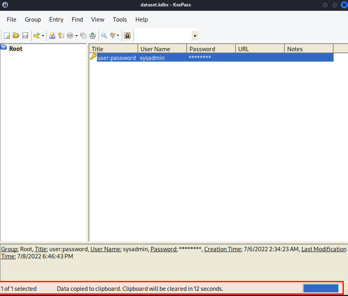Sort by the User Name column header

(x=163, y=49)
